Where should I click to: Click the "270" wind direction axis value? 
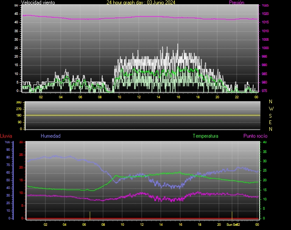[x=19, y=109]
